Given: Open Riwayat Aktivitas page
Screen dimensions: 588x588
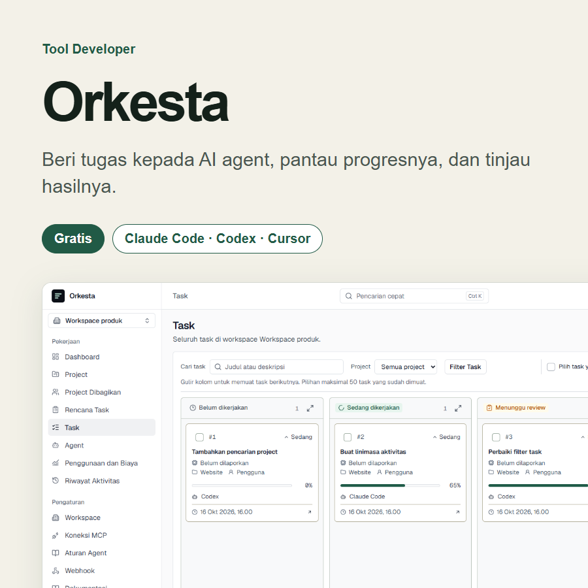Looking at the screenshot, I should tap(102, 481).
